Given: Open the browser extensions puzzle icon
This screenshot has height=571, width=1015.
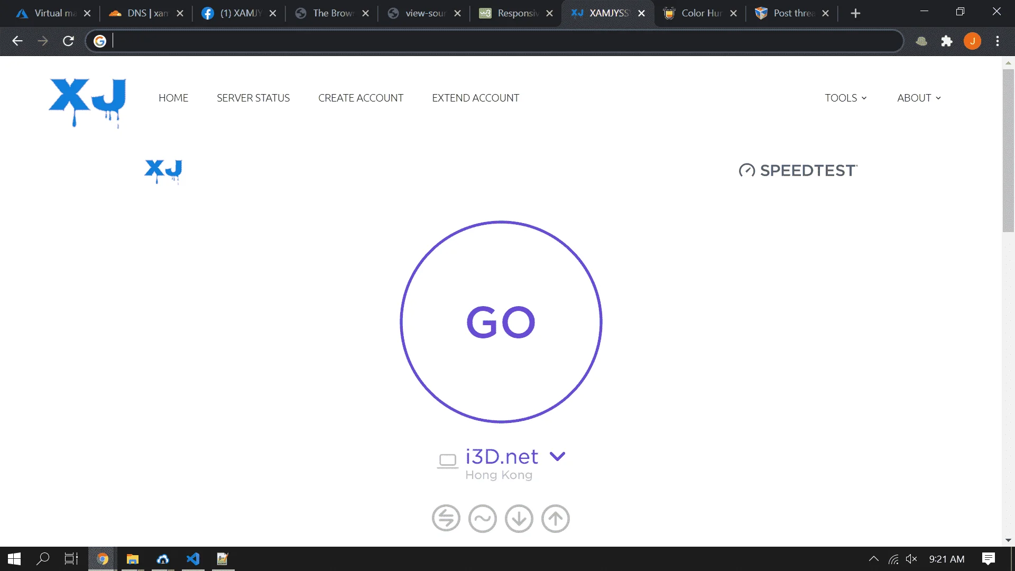Looking at the screenshot, I should [x=947, y=41].
